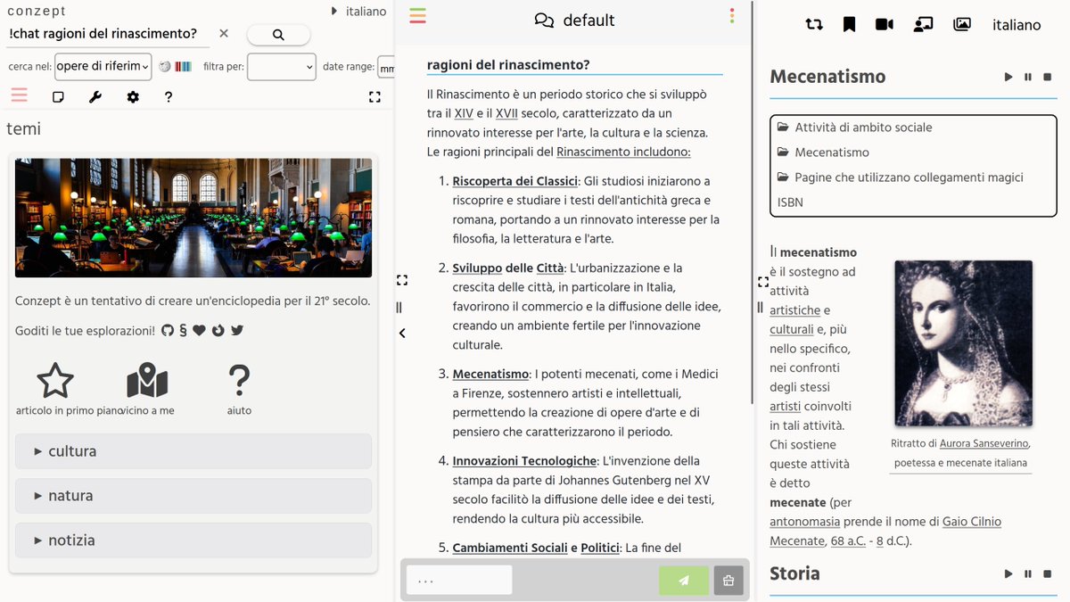Expand the italiano language selector in the left panel
The width and height of the screenshot is (1070, 602).
tap(358, 11)
